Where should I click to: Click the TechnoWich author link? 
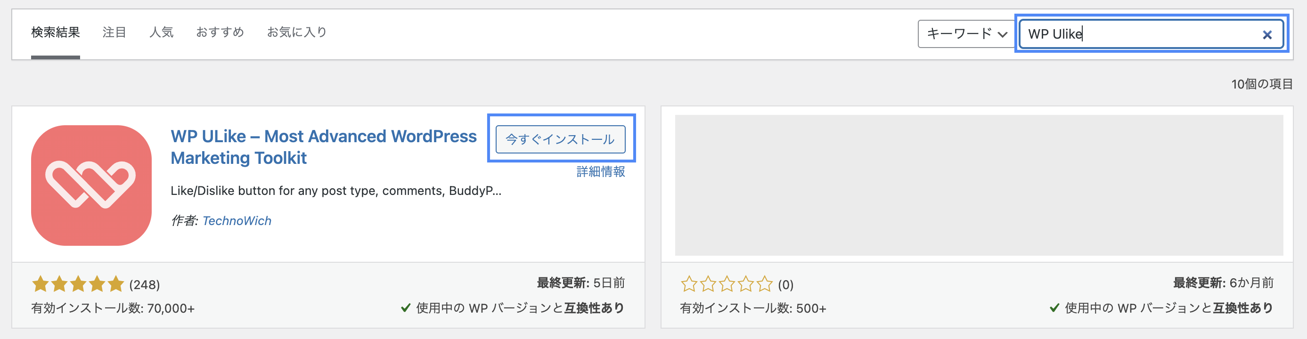pyautogui.click(x=237, y=221)
